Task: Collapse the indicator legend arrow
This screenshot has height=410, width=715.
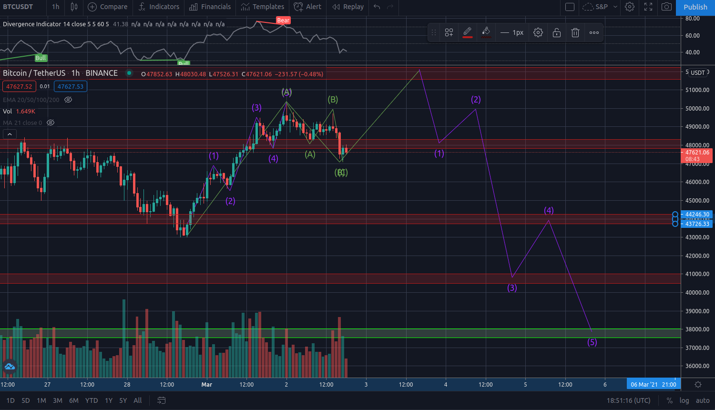Action: click(10, 134)
